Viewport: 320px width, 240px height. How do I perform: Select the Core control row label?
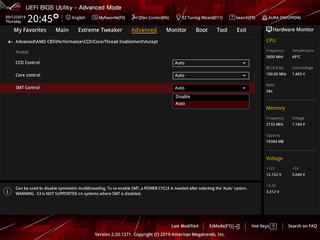click(x=28, y=75)
